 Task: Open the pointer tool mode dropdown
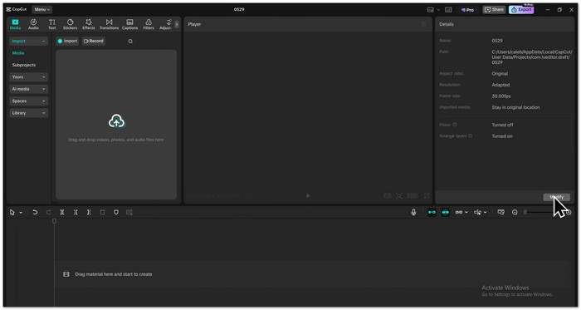pos(21,213)
